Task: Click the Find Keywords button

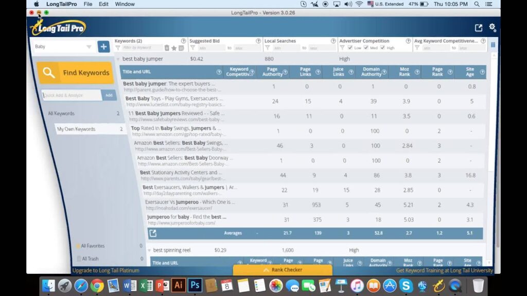Action: point(75,73)
